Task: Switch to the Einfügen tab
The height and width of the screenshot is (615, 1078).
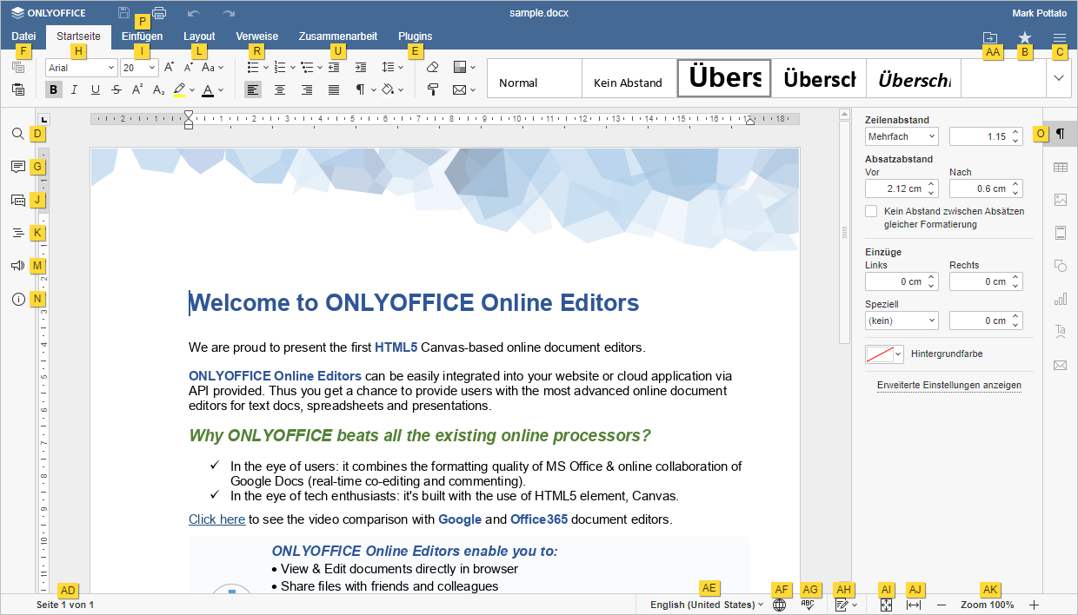Action: 142,36
